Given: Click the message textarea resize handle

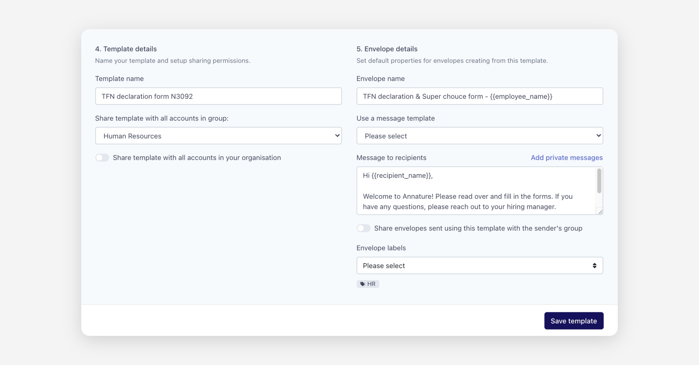Looking at the screenshot, I should coord(600,212).
